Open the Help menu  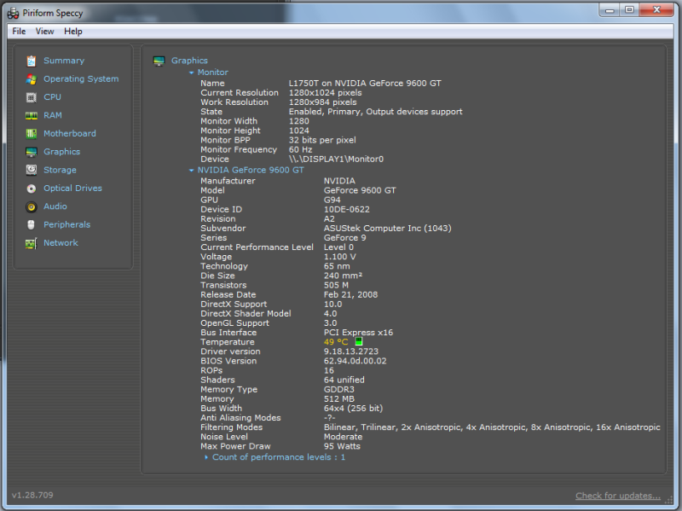click(x=73, y=32)
